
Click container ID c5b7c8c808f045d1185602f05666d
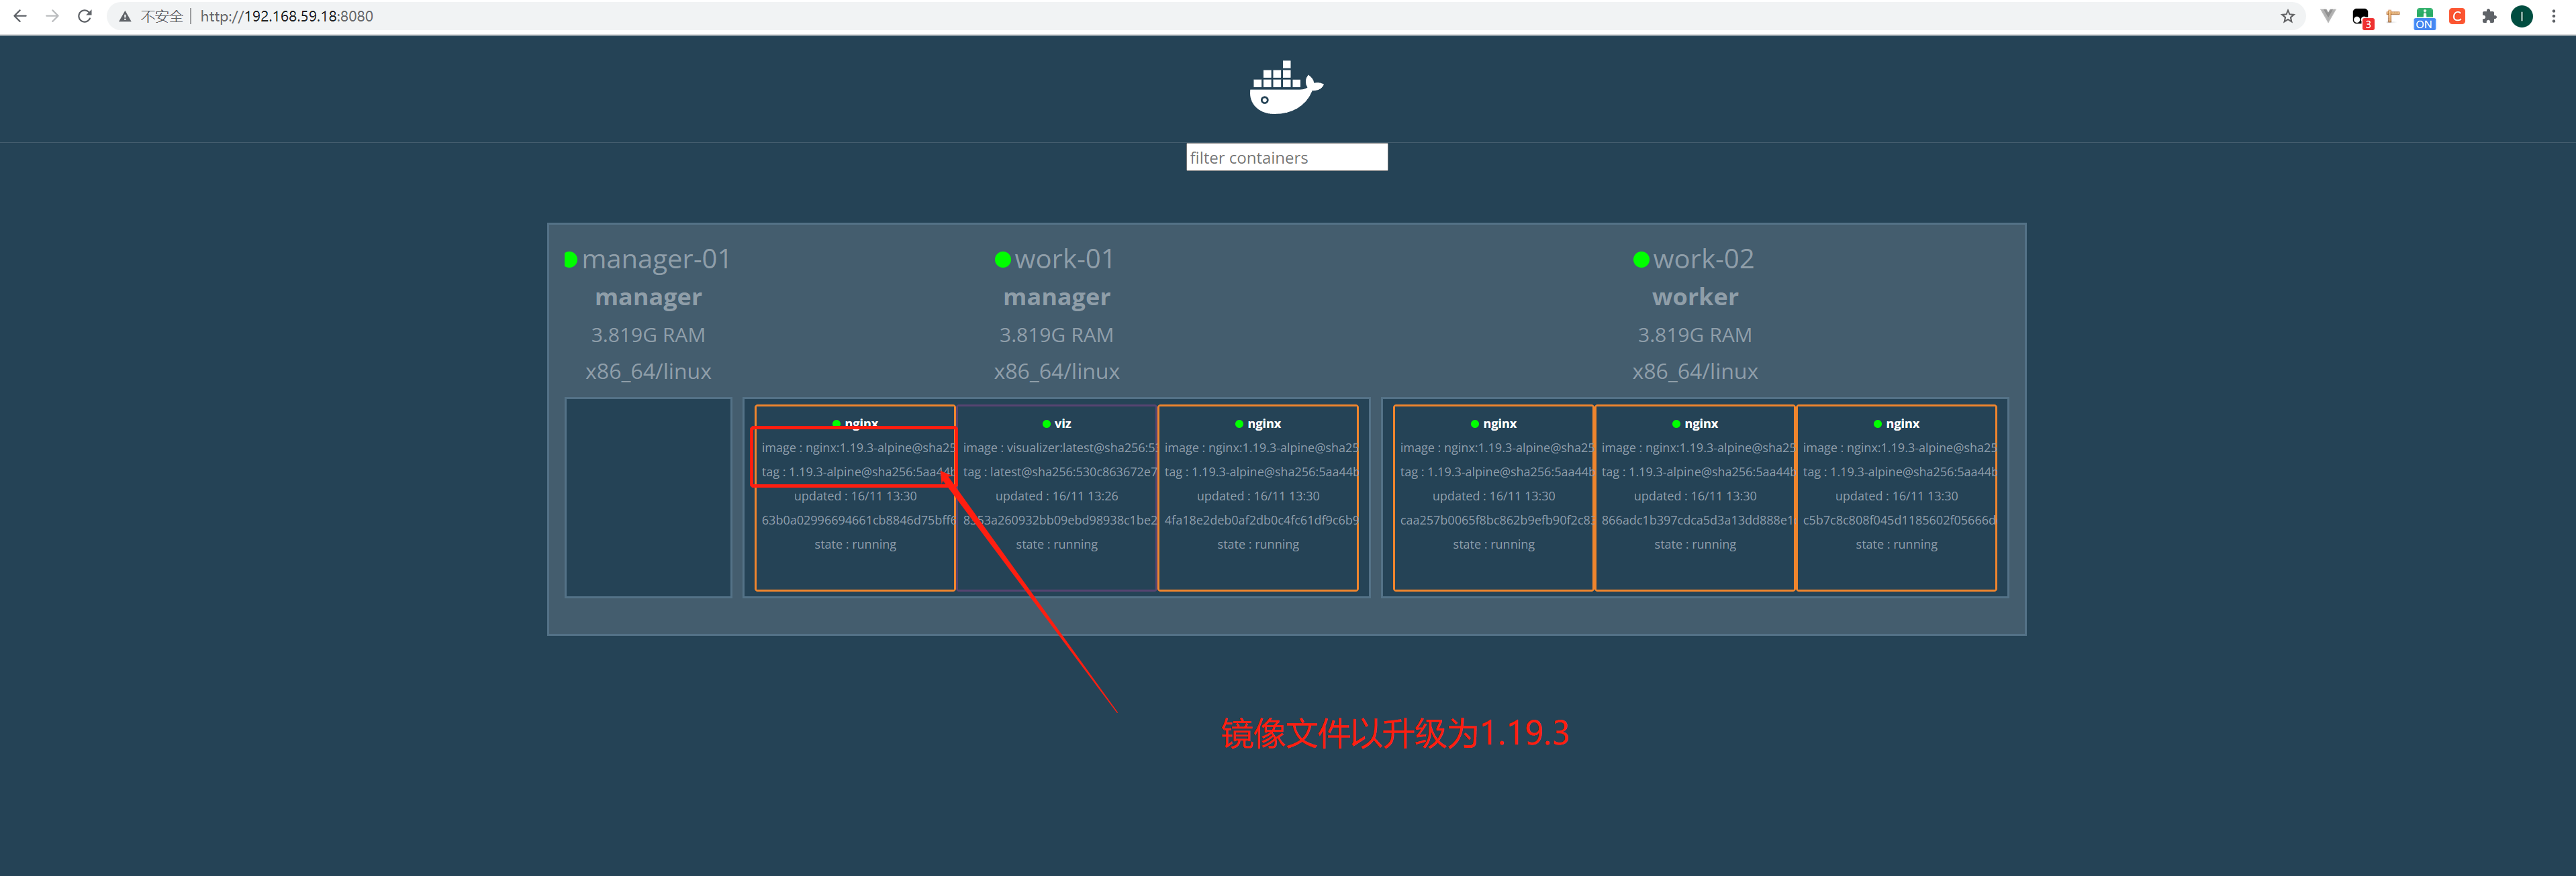tap(1899, 521)
